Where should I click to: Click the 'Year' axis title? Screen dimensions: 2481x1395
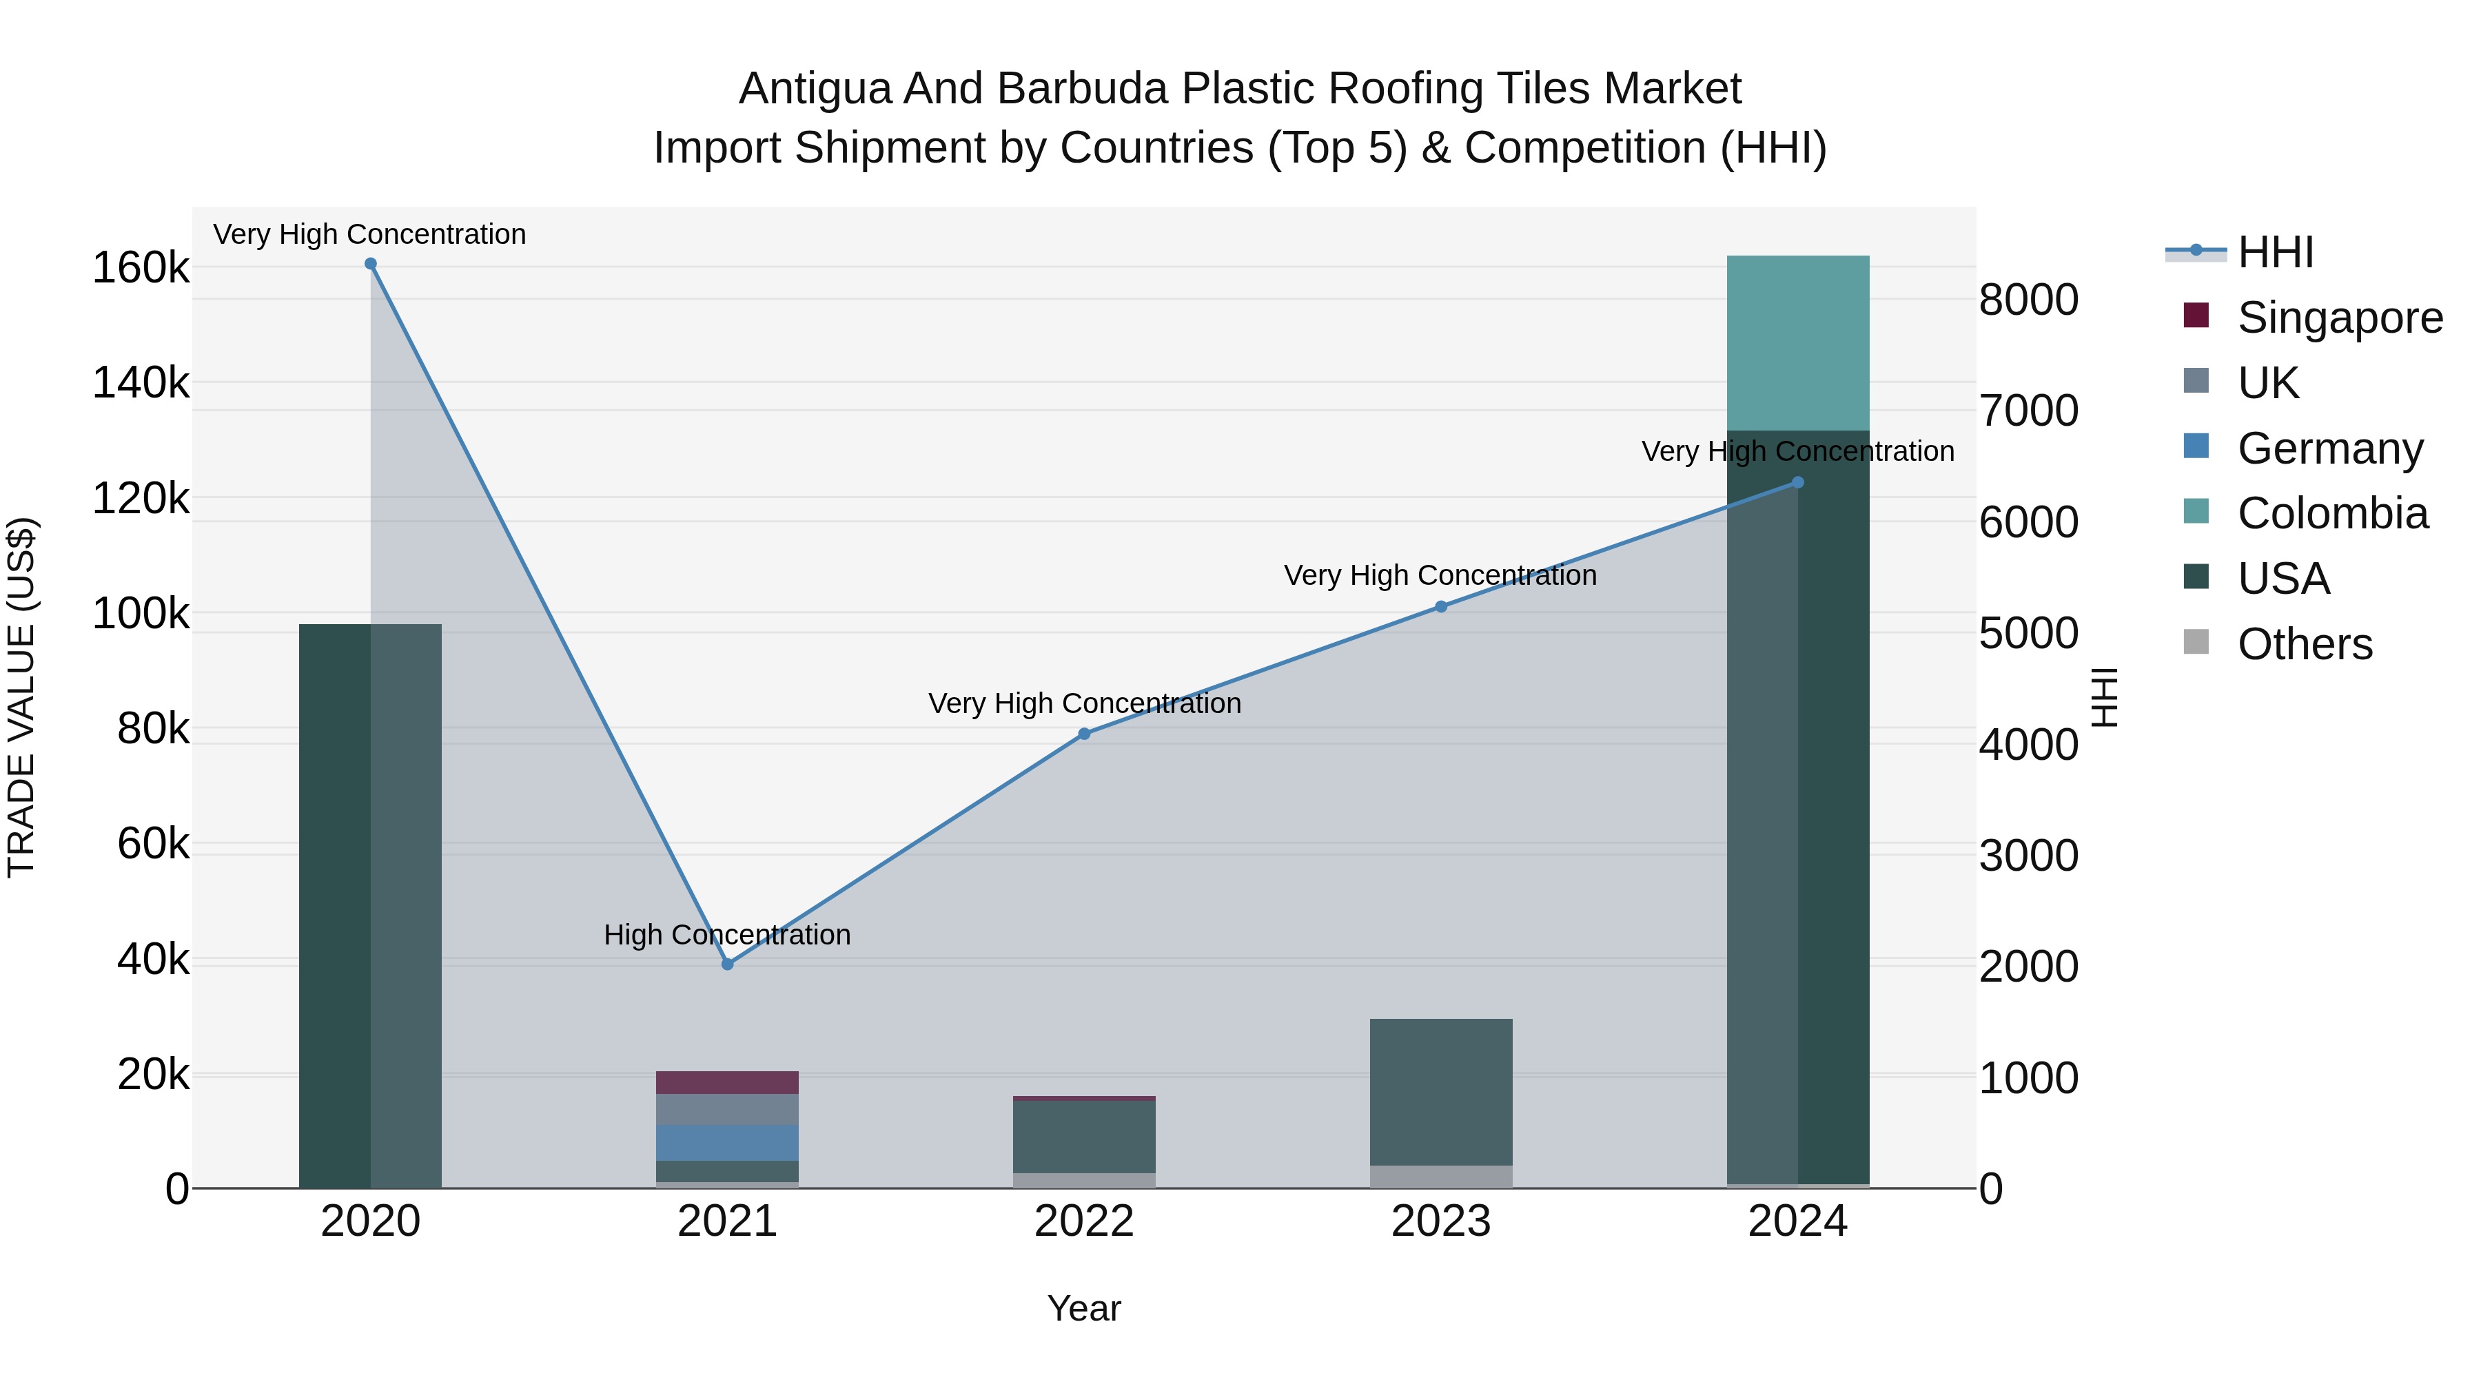(1085, 1310)
